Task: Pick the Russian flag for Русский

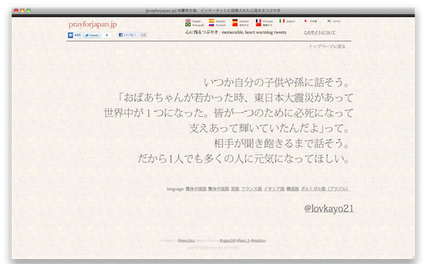Action: coord(211,25)
